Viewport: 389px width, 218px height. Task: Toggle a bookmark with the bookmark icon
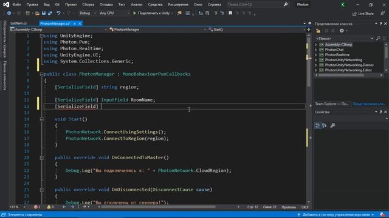pos(230,13)
